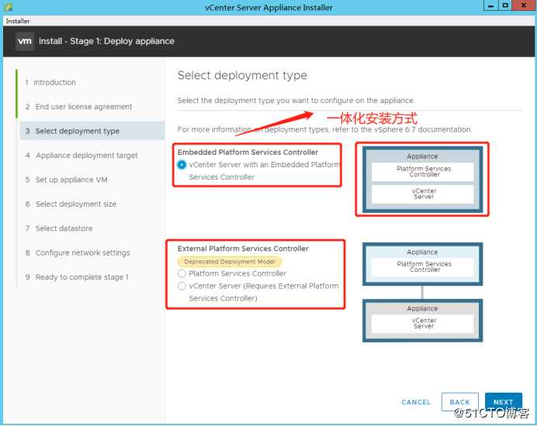This screenshot has height=426, width=537.
Task: Click the vSphere 6.7 documentation info sentence
Action: [x=324, y=129]
